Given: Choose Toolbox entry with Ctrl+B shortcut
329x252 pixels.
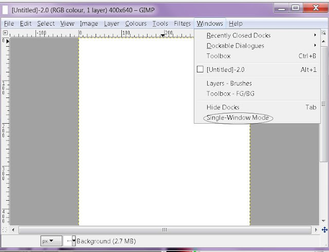Looking at the screenshot, I should [258, 56].
